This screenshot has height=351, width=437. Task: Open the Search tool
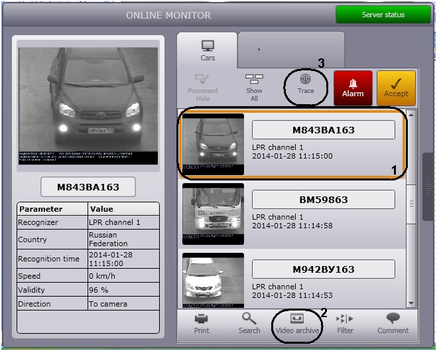click(x=249, y=324)
